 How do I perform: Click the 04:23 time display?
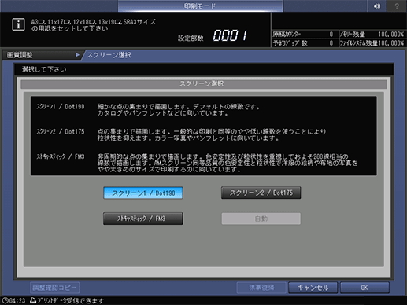pos(17,300)
